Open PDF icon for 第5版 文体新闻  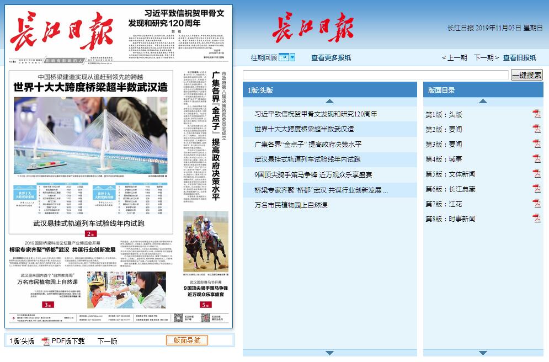(536, 174)
